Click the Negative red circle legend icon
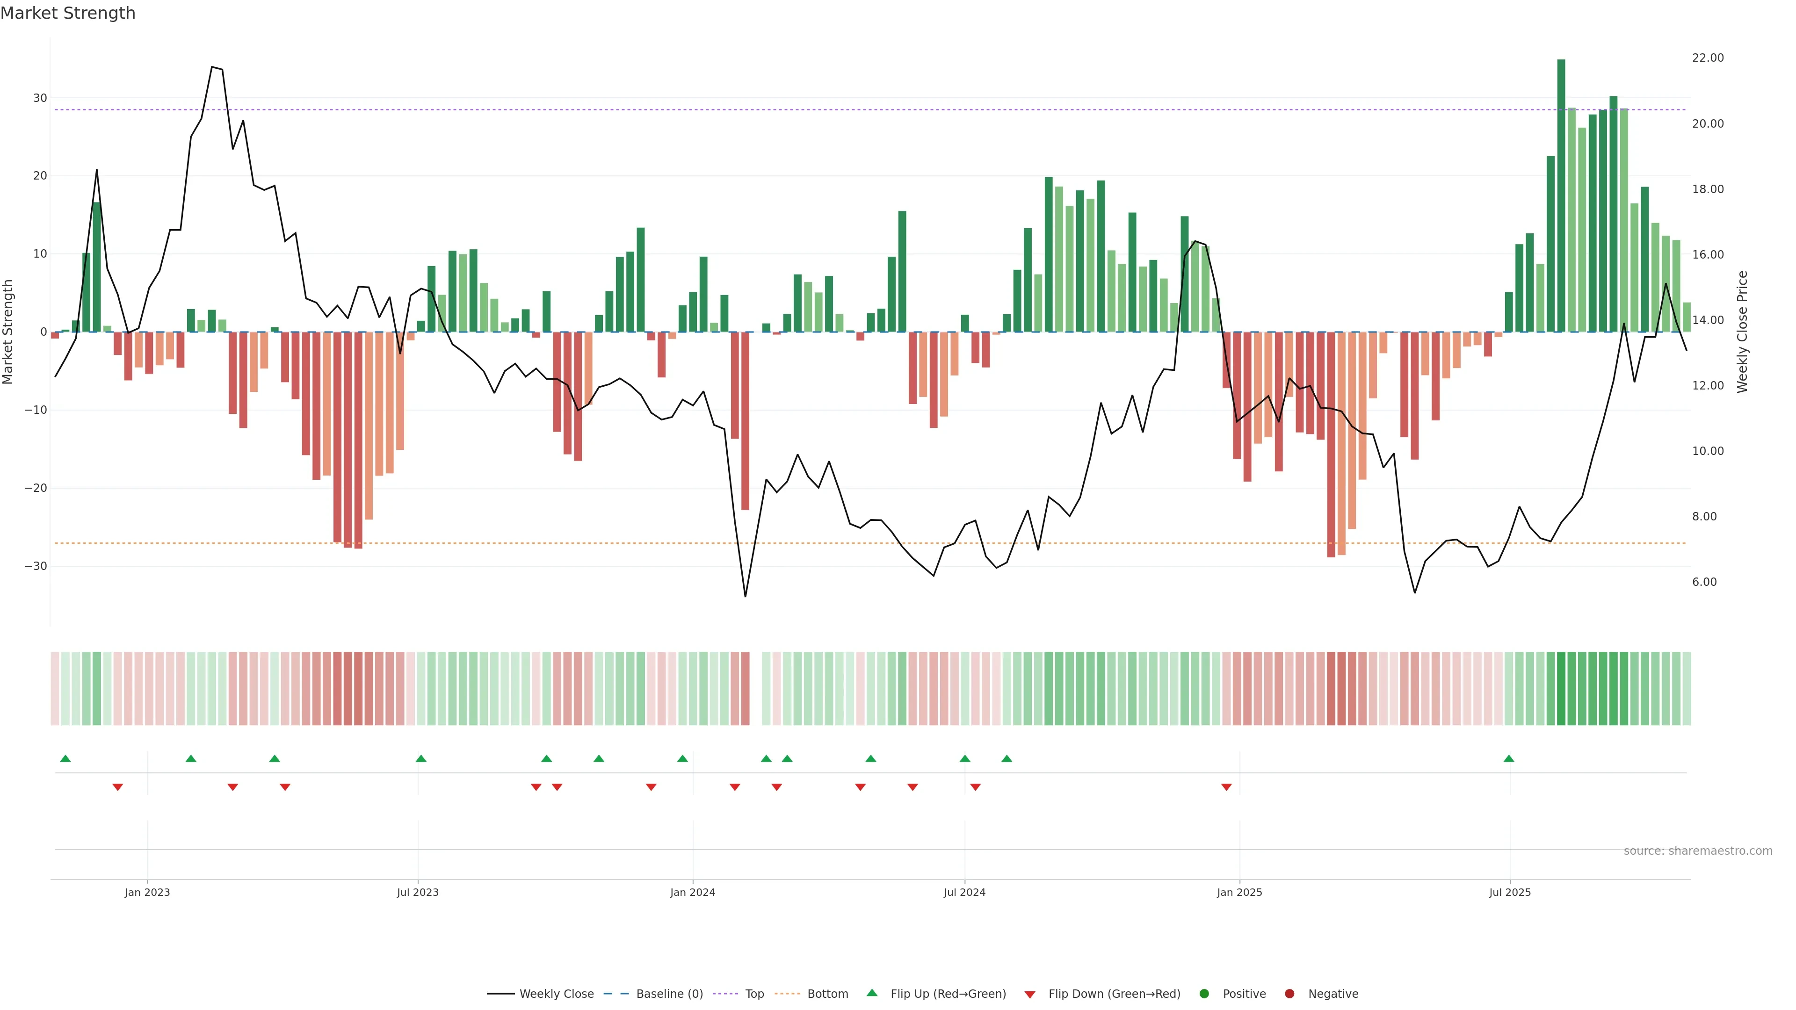Image resolution: width=1796 pixels, height=1010 pixels. (x=1289, y=993)
